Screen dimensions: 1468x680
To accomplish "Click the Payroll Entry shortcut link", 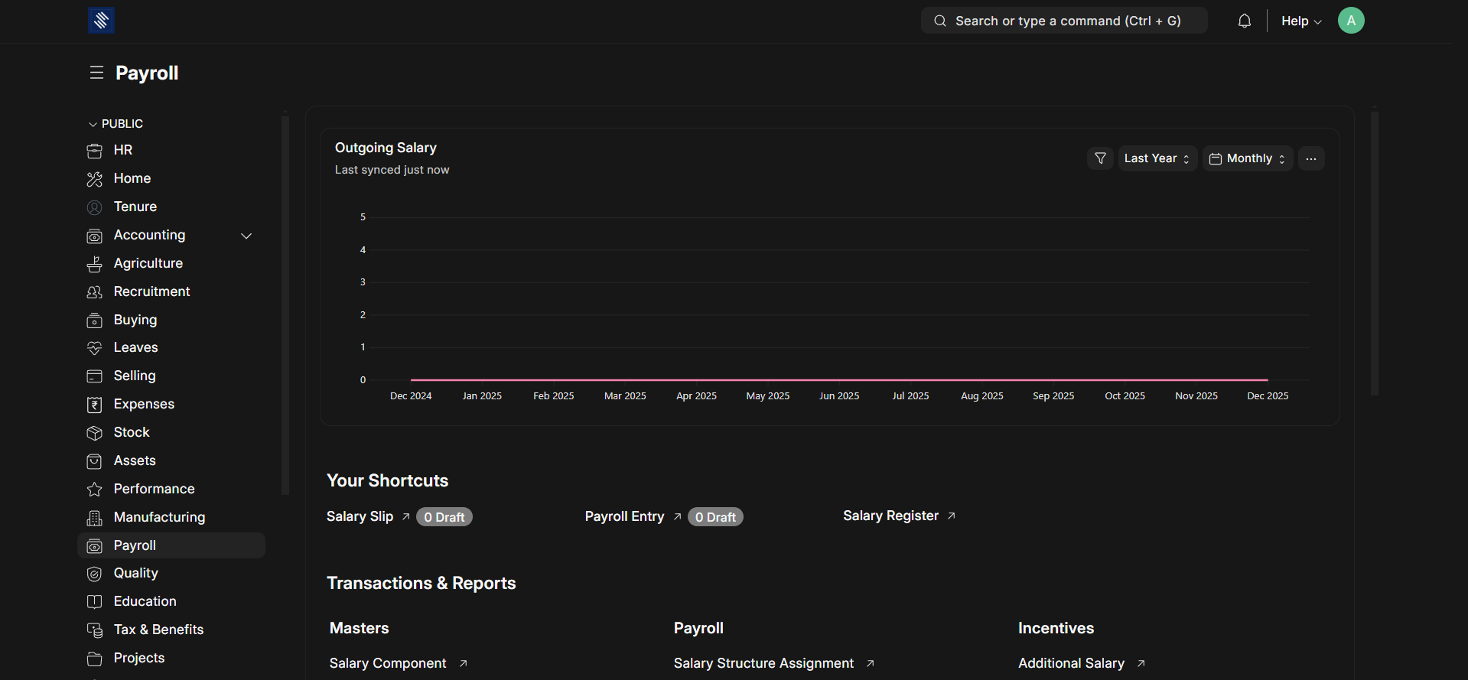I will [x=624, y=516].
